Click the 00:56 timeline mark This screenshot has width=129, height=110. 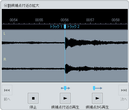(x=64, y=20)
